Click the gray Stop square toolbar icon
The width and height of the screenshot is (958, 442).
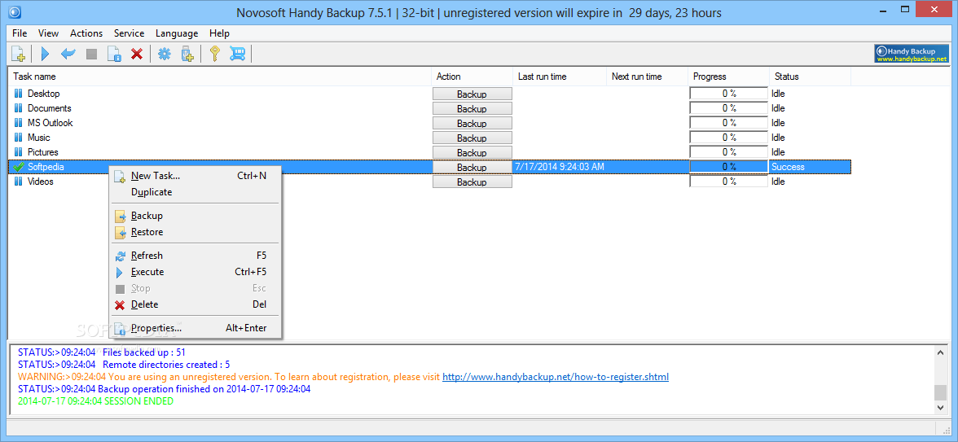click(x=91, y=54)
